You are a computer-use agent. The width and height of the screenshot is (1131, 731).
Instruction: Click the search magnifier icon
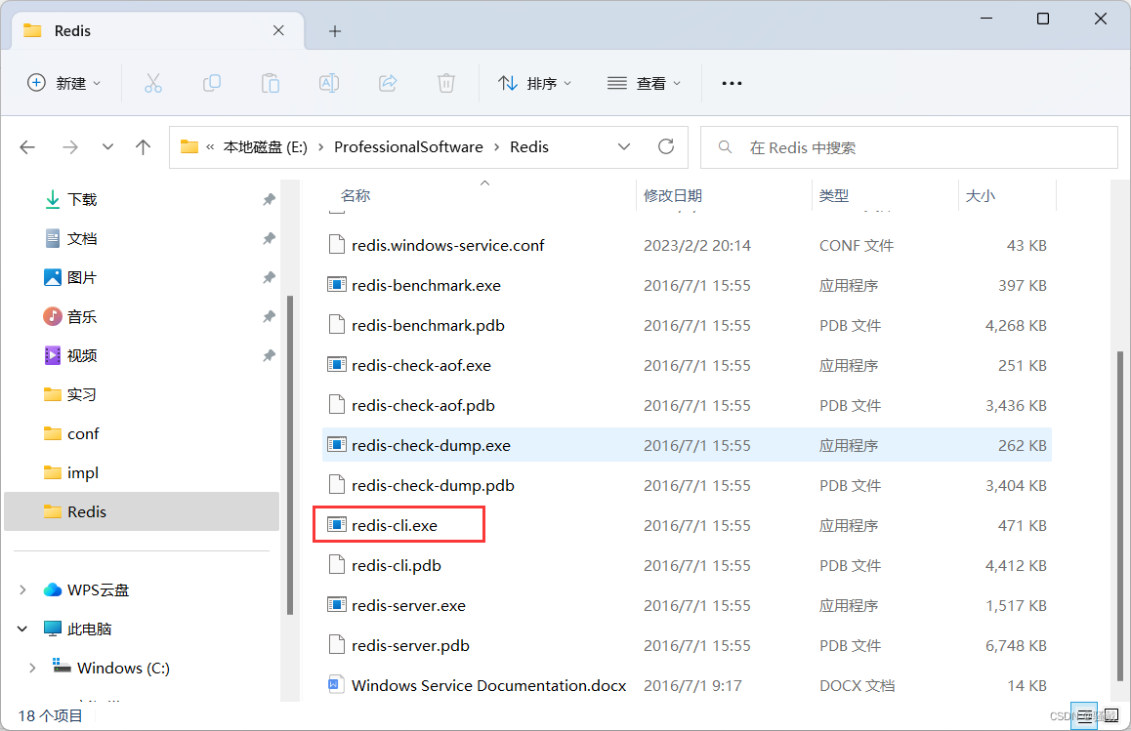point(725,147)
